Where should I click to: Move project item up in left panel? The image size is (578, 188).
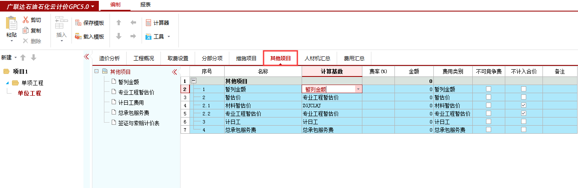(23, 57)
